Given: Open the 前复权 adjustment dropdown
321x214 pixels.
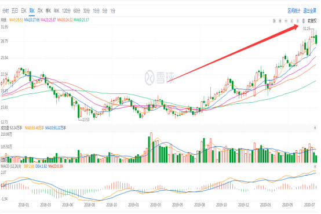Looking at the screenshot, I should pos(312,21).
